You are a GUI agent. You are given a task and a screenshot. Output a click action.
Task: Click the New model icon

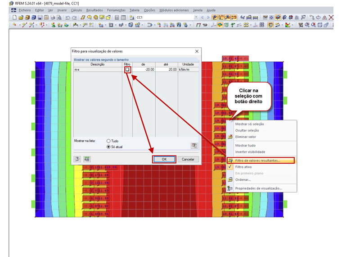pyautogui.click(x=14, y=18)
